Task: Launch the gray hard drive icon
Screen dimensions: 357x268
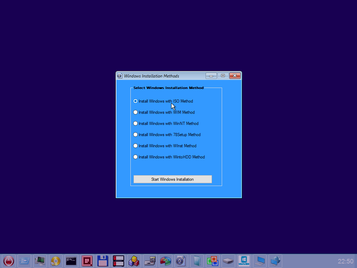Action: [228, 261]
